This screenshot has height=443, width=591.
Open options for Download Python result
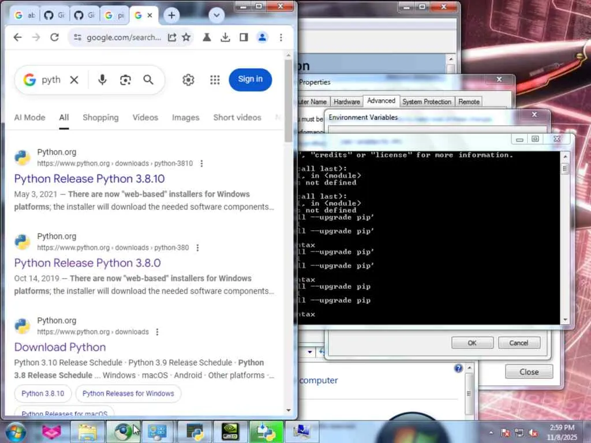point(157,332)
